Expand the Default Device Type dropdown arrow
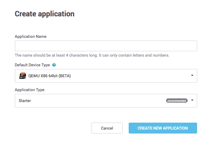The image size is (212, 142). [192, 75]
